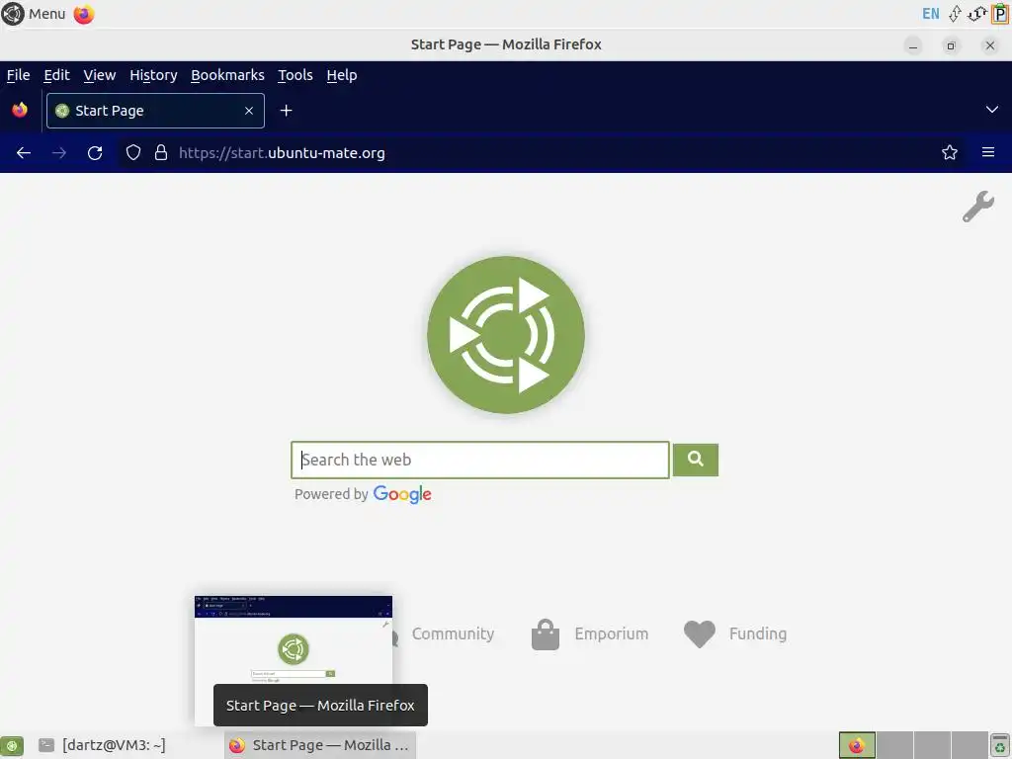
Task: Open start page settings wrench
Action: (x=977, y=207)
